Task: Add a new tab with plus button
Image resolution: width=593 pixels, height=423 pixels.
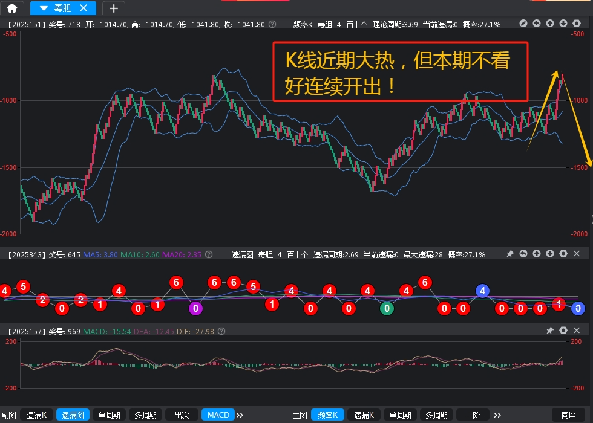Action: coord(114,8)
